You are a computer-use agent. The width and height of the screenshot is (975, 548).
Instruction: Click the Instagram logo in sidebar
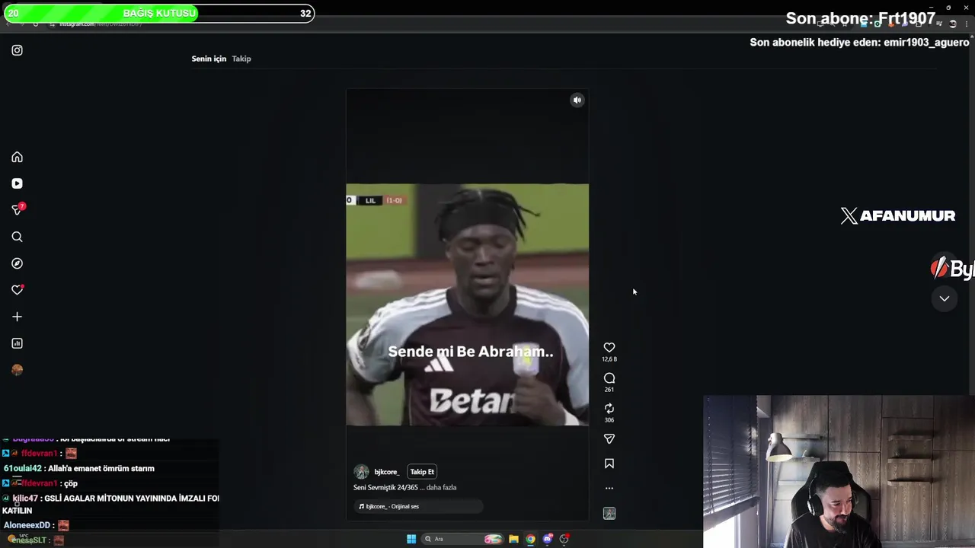pos(17,50)
